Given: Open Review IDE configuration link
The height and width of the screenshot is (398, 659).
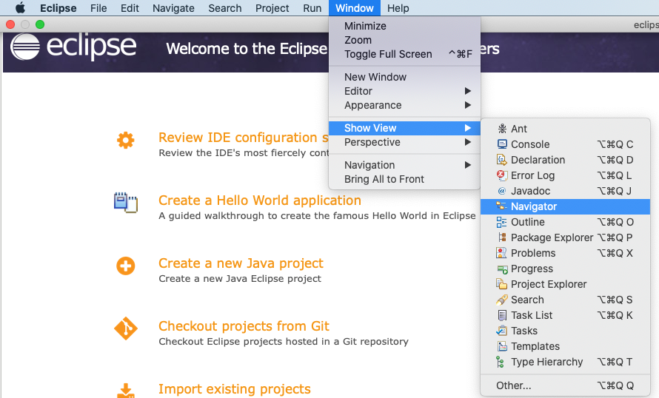Looking at the screenshot, I should tap(244, 138).
